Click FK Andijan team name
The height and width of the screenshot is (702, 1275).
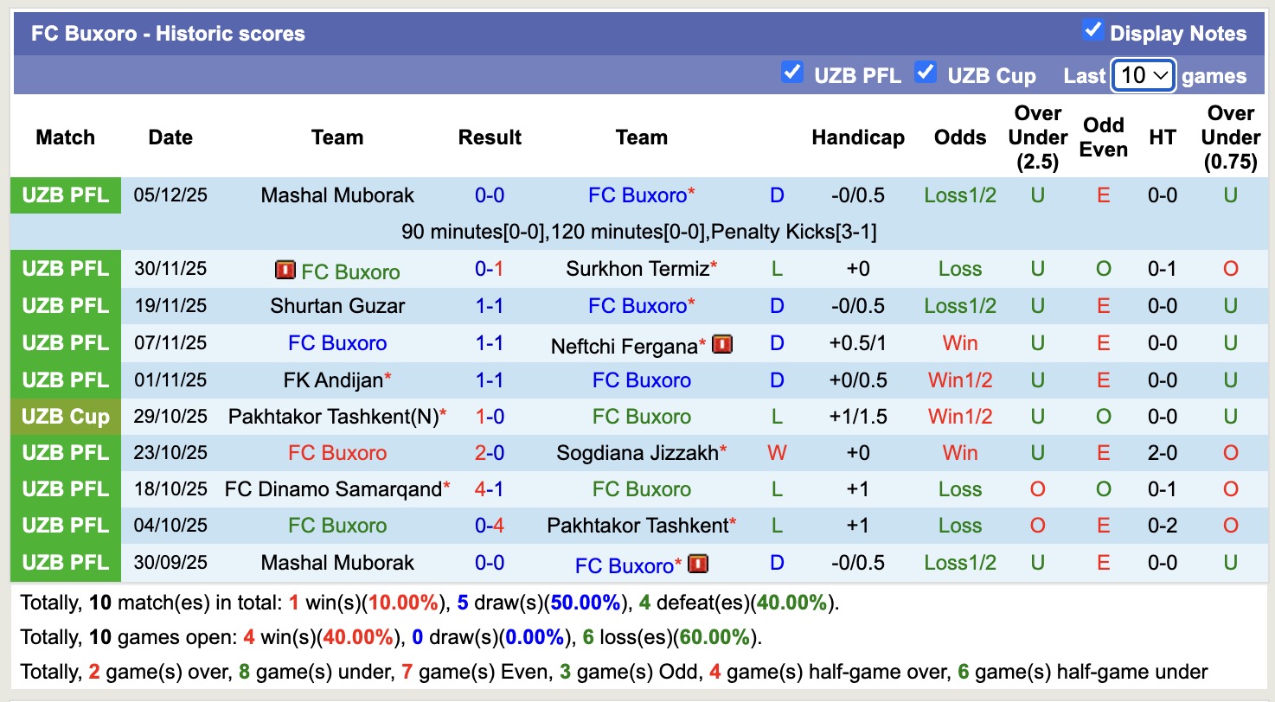point(333,380)
